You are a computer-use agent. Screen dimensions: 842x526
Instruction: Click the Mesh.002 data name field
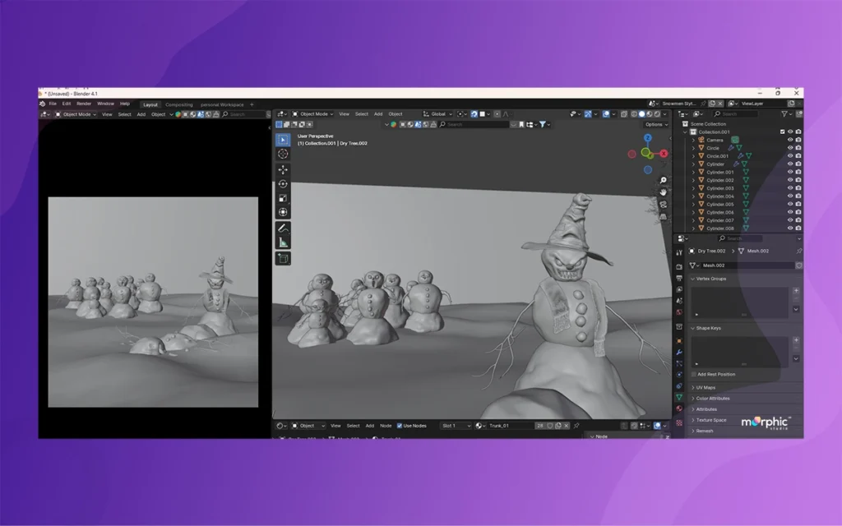[747, 265]
